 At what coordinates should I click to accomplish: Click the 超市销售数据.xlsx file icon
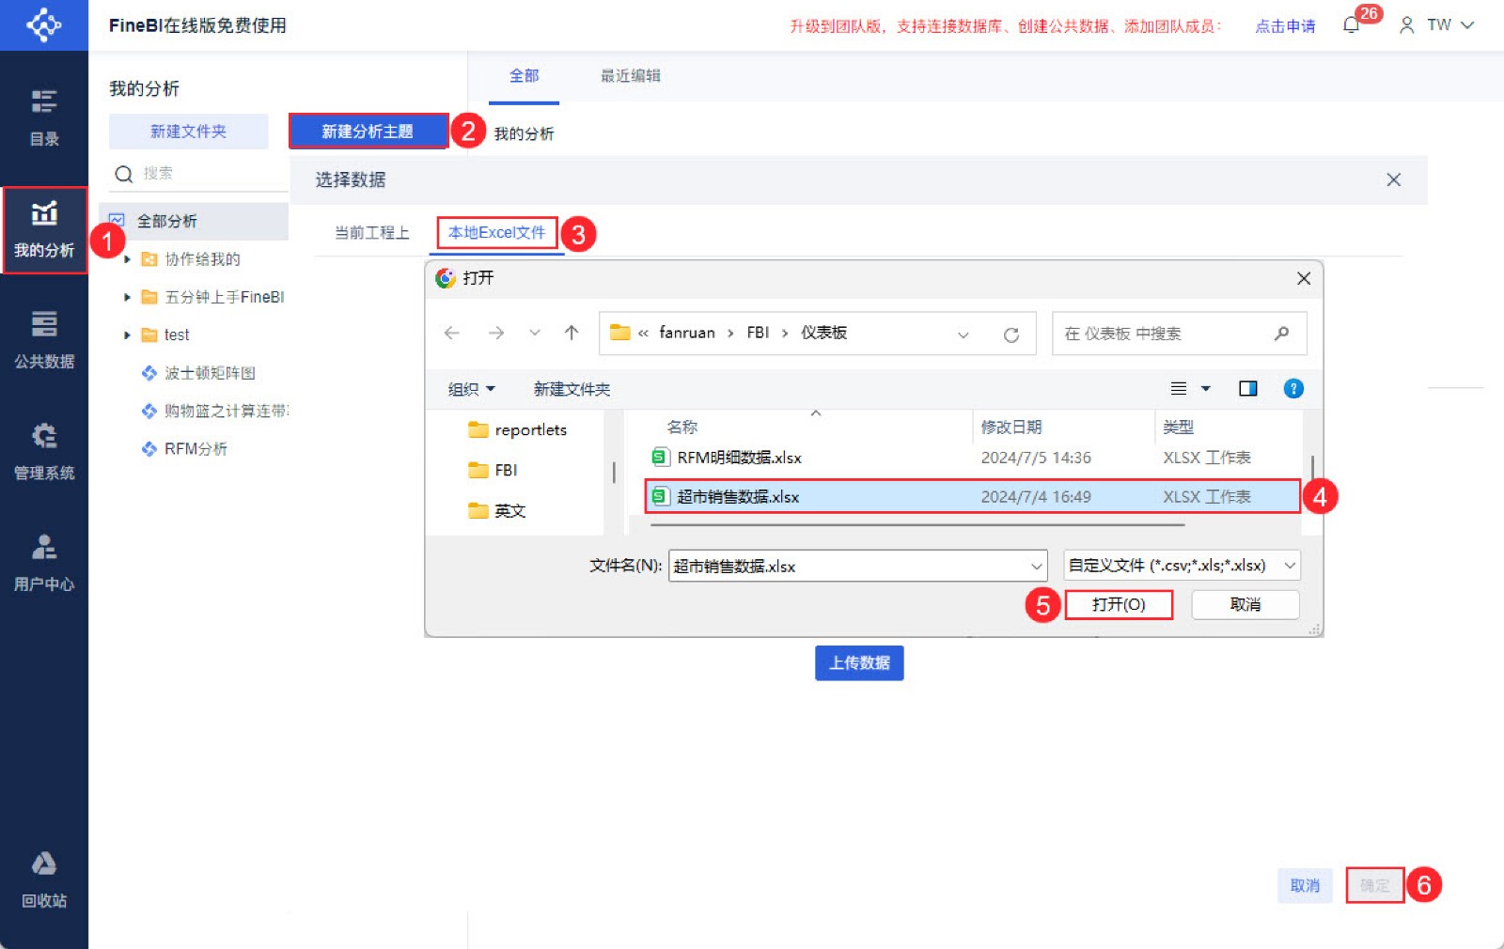click(x=660, y=496)
